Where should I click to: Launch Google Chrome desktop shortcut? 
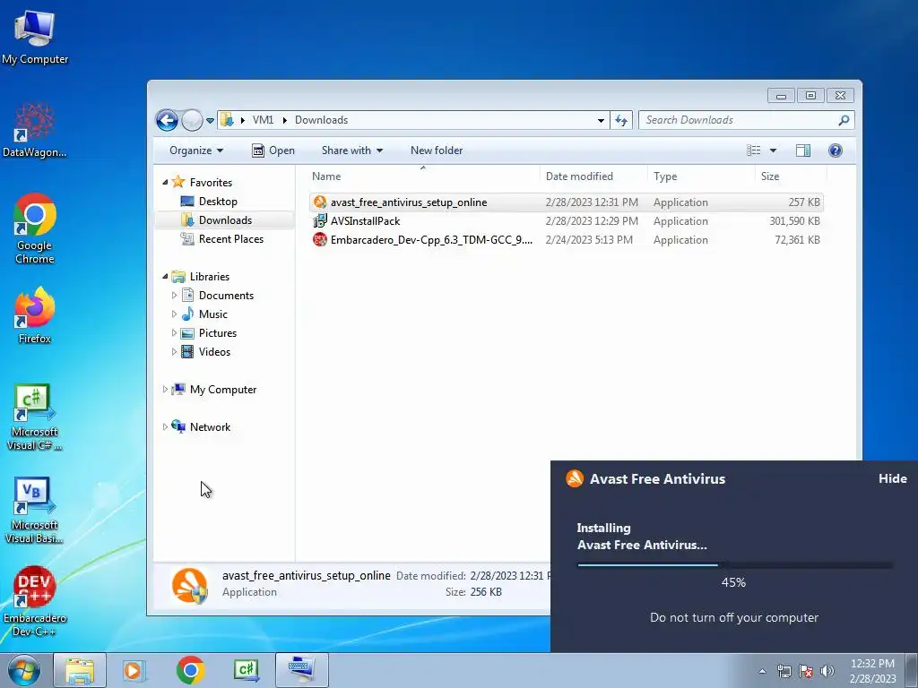pos(35,228)
